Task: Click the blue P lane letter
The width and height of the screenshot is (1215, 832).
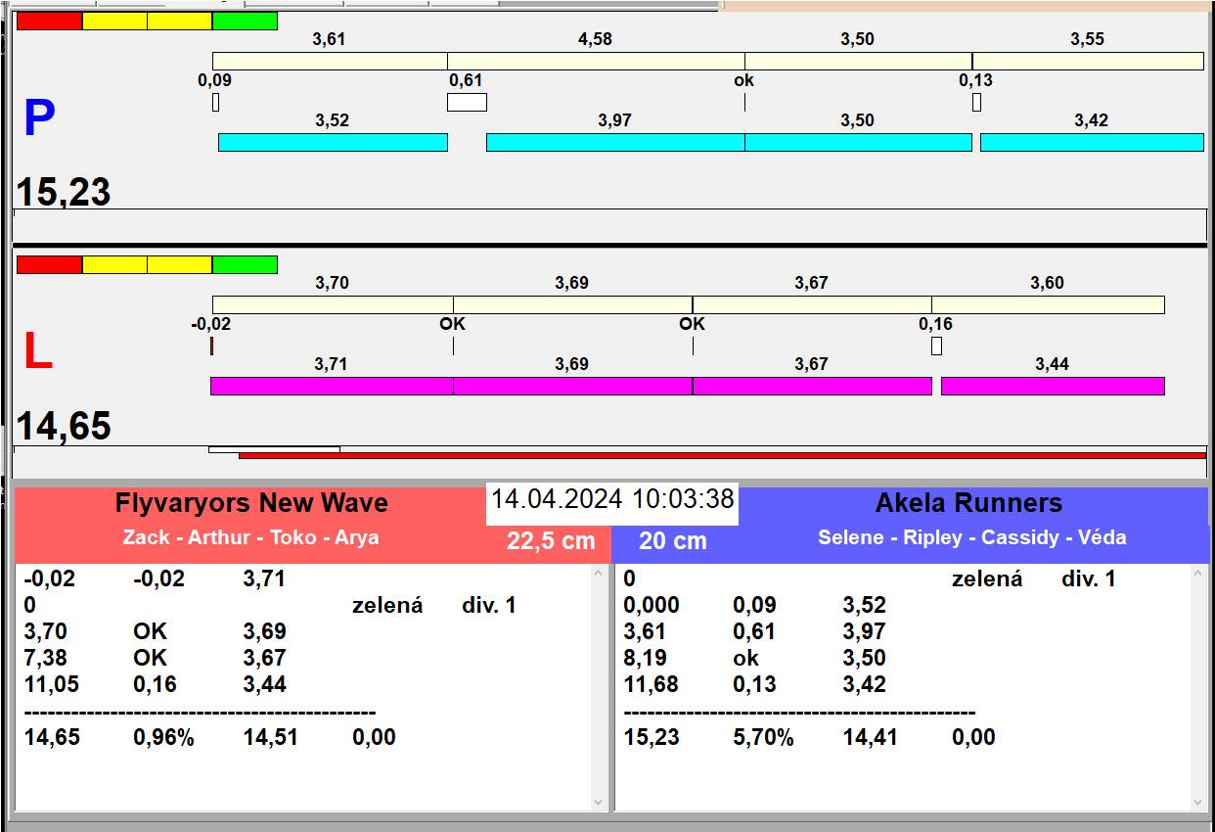Action: click(x=38, y=119)
